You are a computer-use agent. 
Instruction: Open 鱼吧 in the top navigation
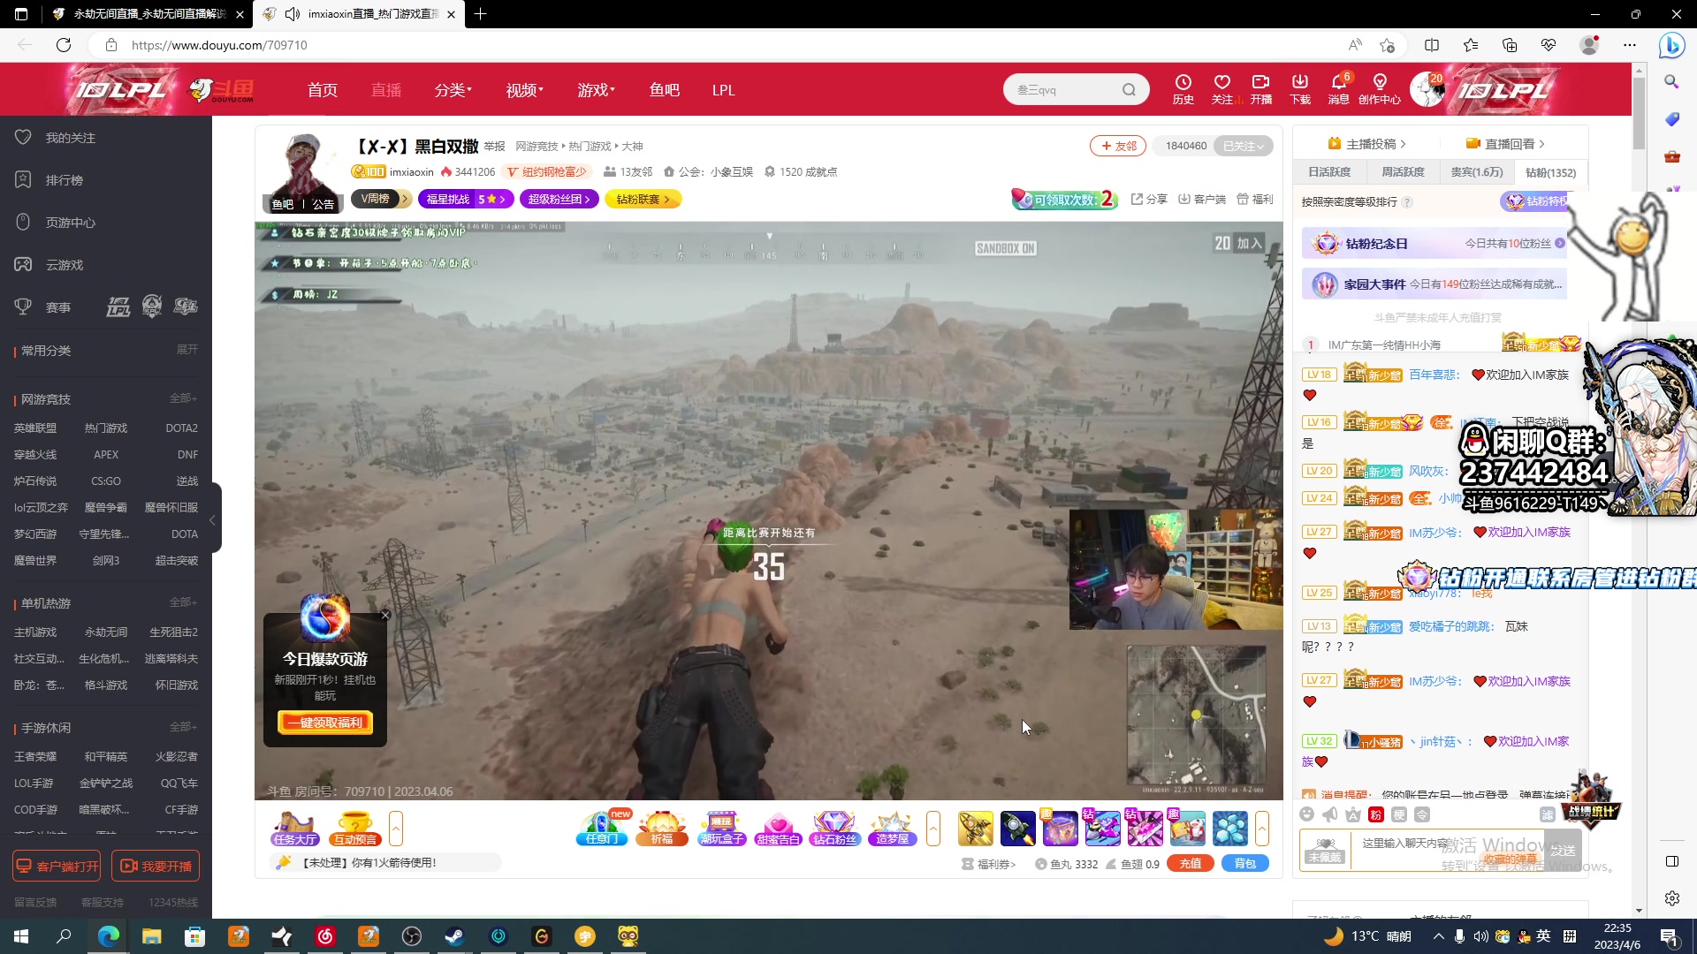coord(665,90)
